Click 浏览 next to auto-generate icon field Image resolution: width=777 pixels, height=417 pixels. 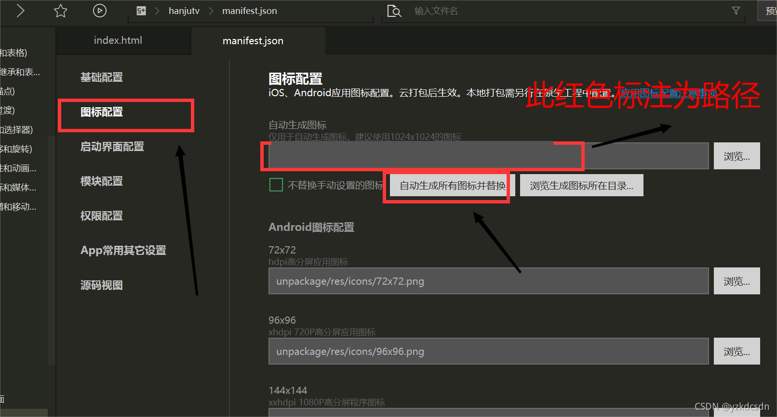point(737,156)
